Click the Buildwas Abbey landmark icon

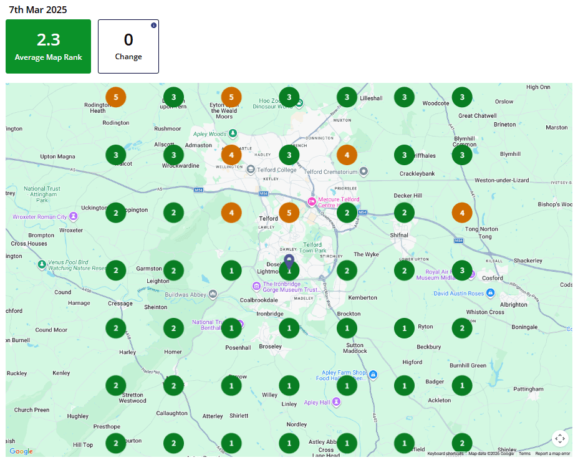pos(212,294)
